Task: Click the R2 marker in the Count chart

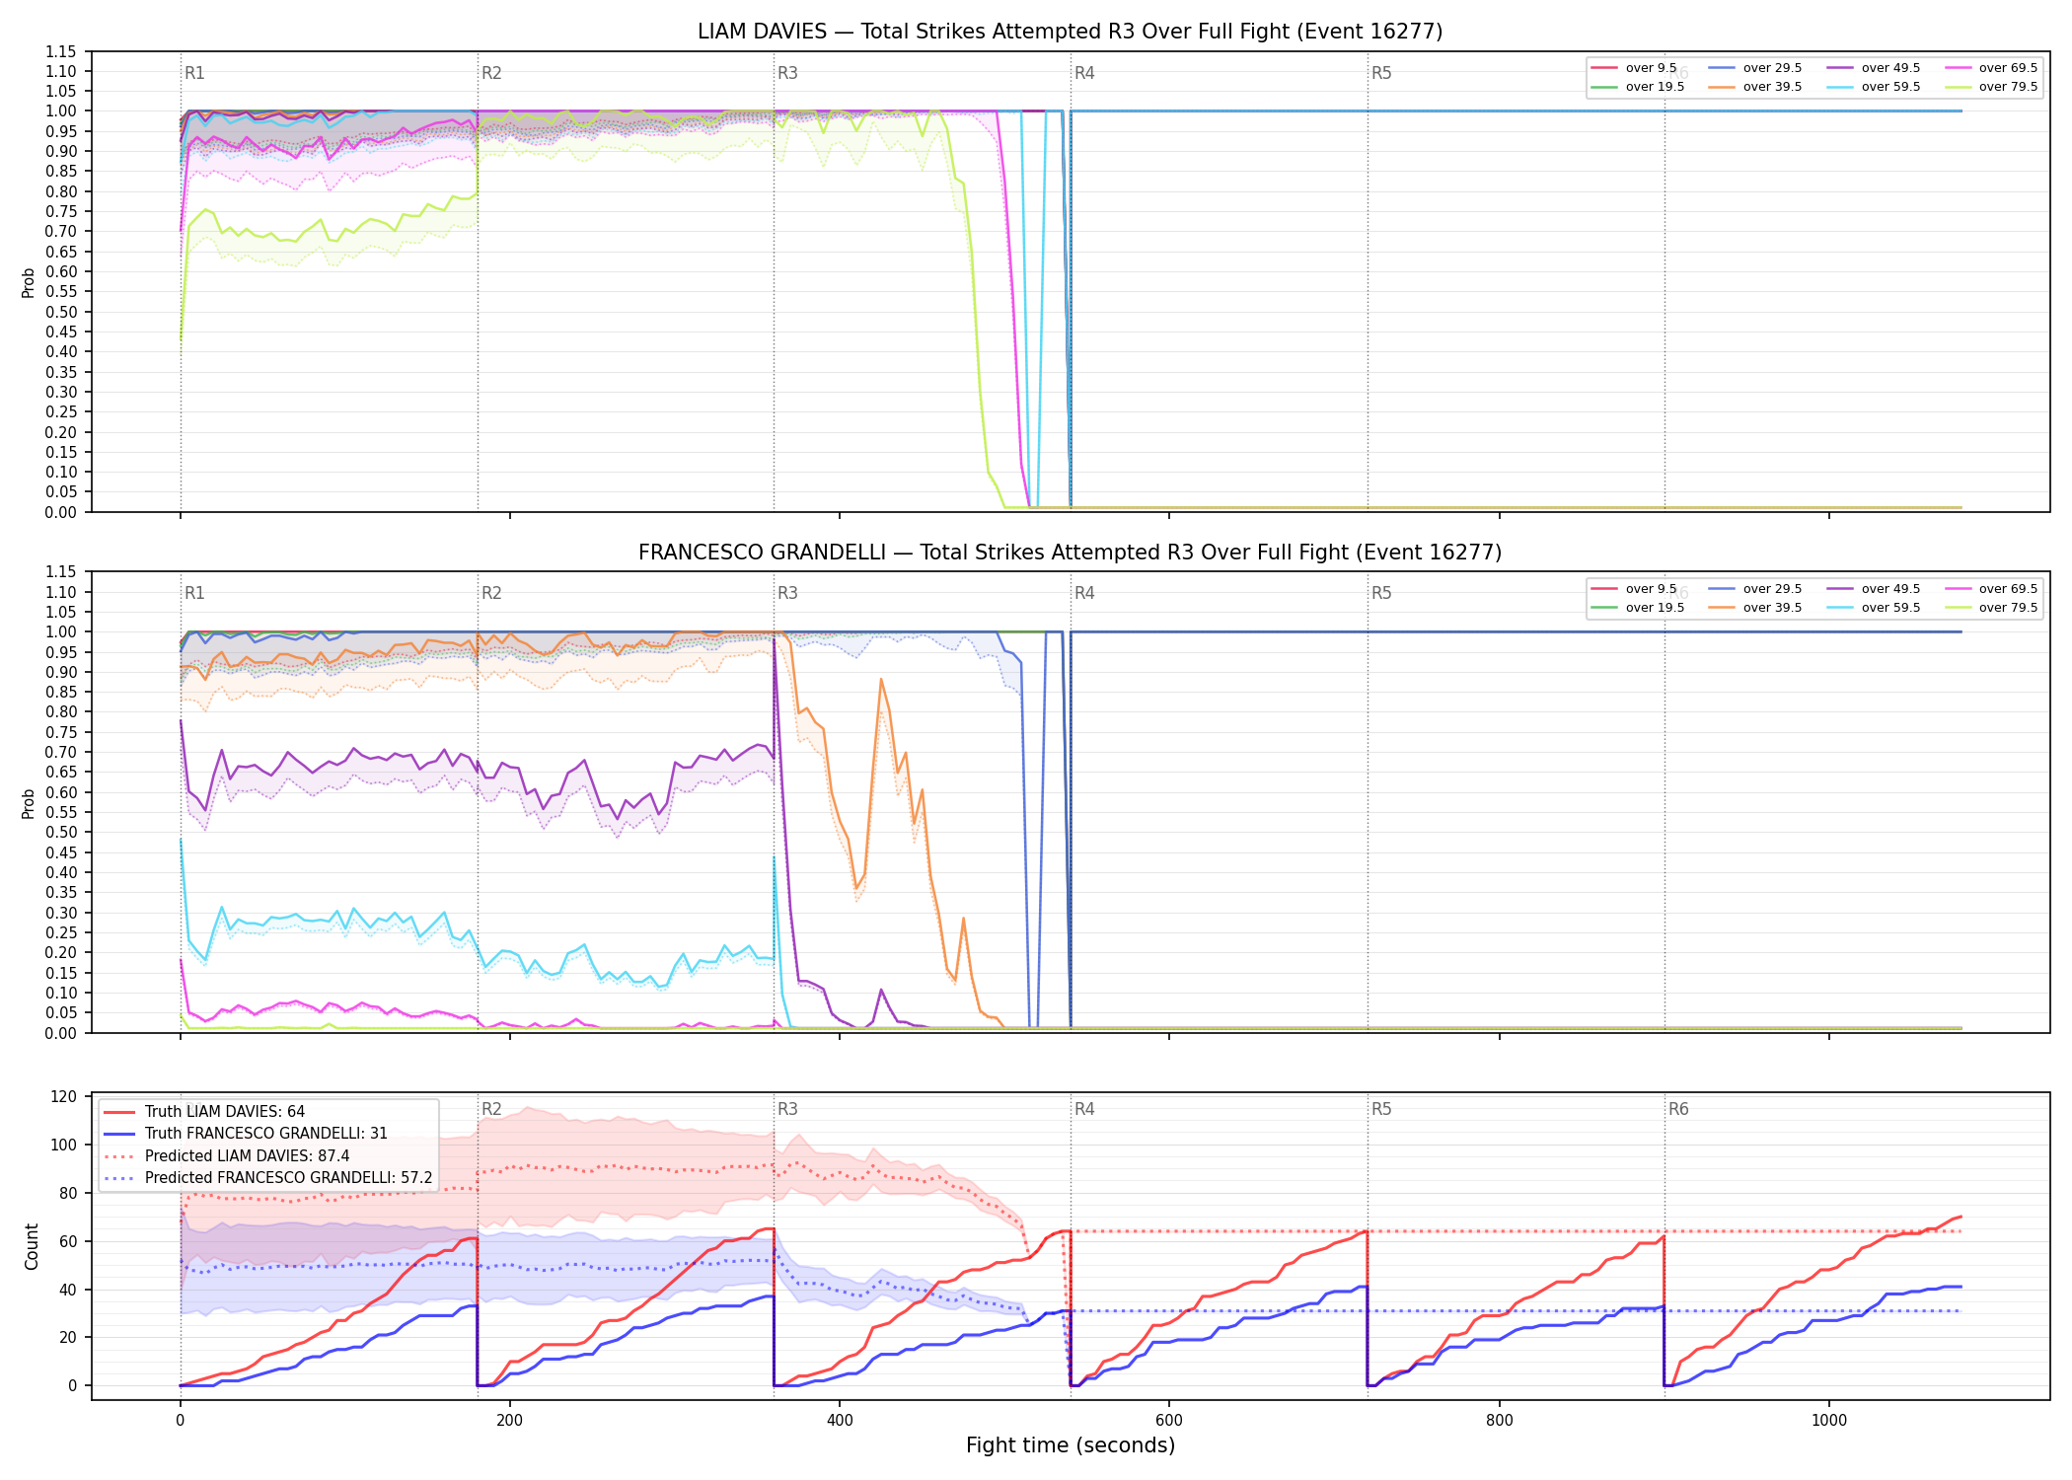Action: click(491, 1109)
